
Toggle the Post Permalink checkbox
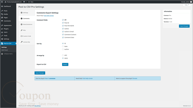click(x=63, y=26)
